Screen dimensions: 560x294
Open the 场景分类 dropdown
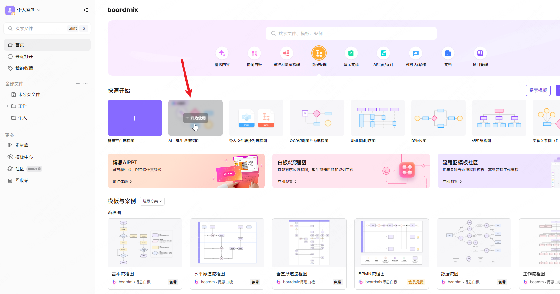tap(152, 201)
